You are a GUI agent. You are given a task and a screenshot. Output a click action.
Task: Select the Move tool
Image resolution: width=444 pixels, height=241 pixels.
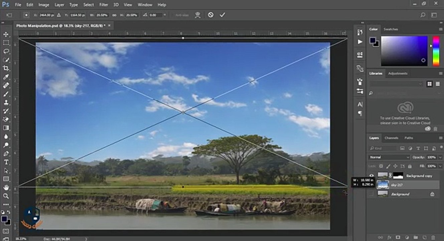point(6,34)
